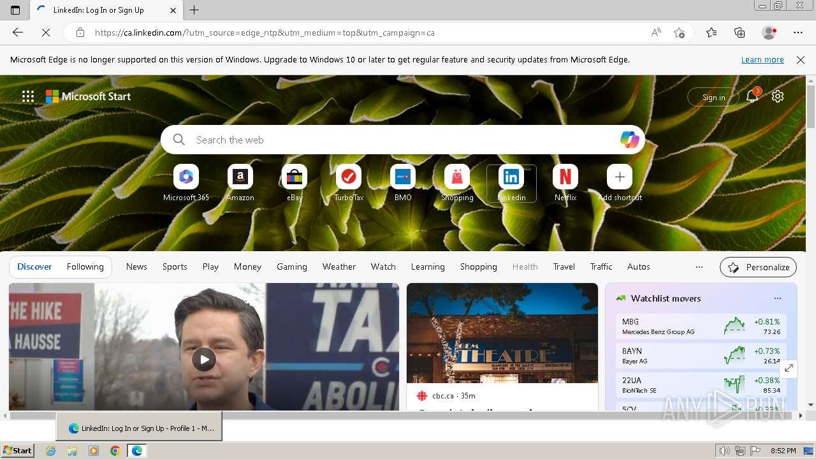Open Internet Explorer from the taskbar
Screen dimensions: 816x459
pyautogui.click(x=51, y=451)
